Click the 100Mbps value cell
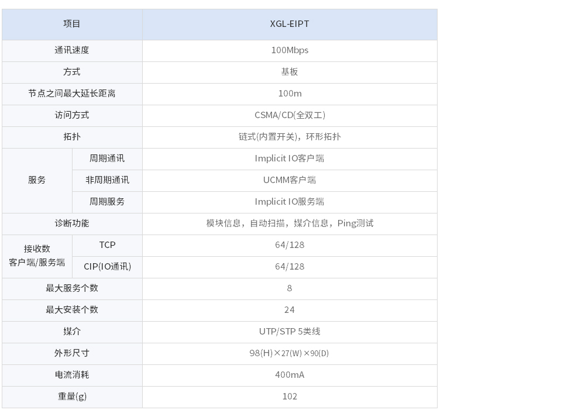 [290, 50]
